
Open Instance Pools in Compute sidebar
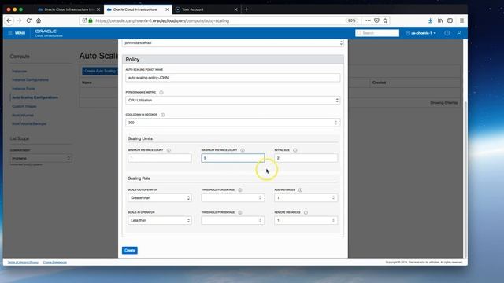click(23, 89)
